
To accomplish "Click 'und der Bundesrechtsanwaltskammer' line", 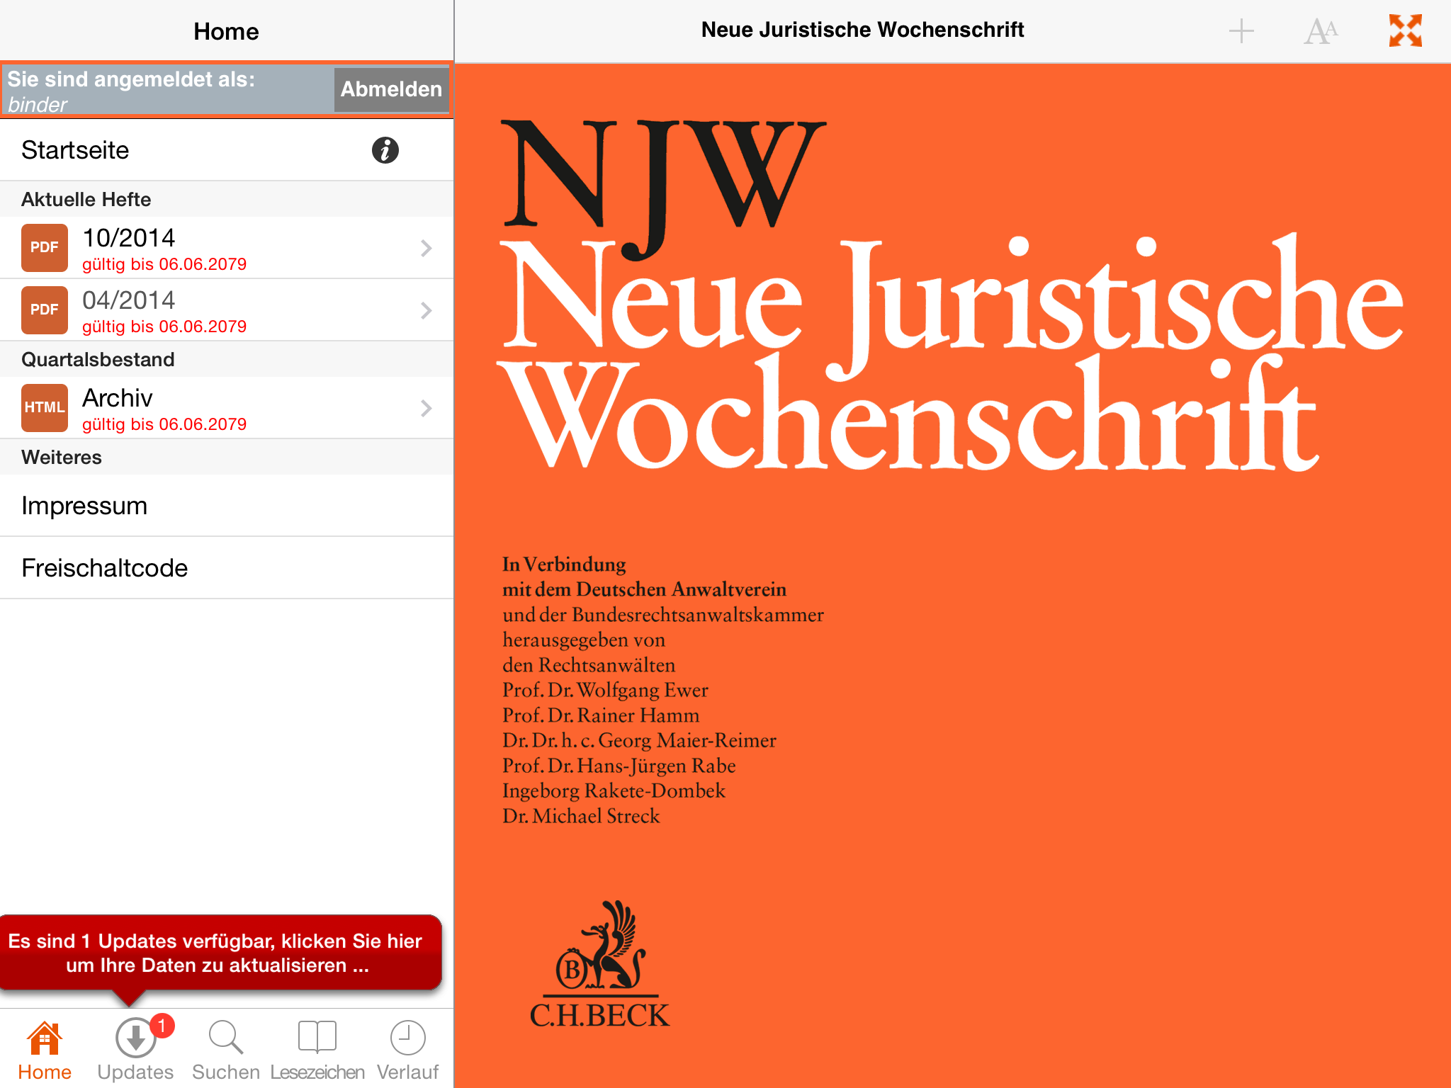I will pos(663,615).
